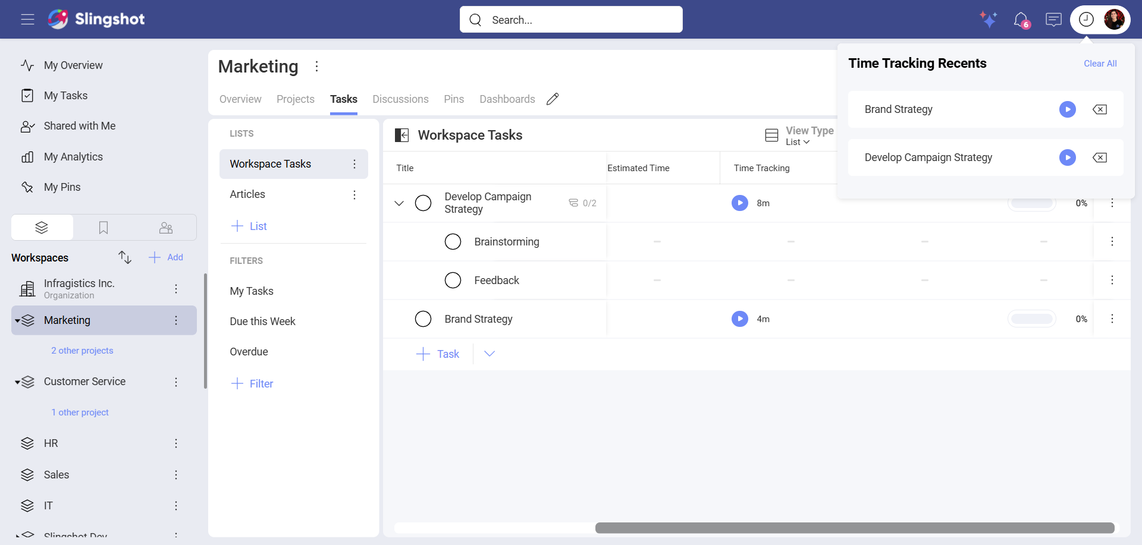Image resolution: width=1142 pixels, height=545 pixels.
Task: Select the bookmarks tab icon
Action: point(103,228)
